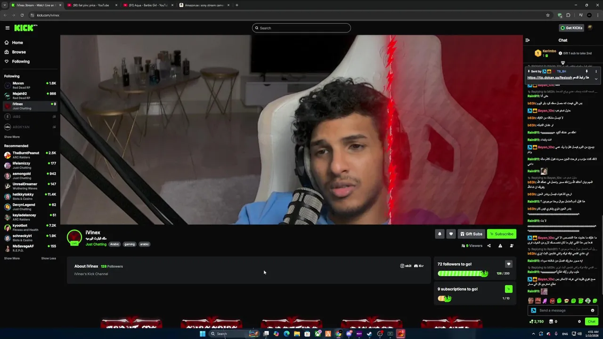Bookmark this page with star icon

[548, 15]
